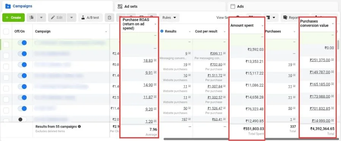Click the average ROAS value 7.96
341x141 pixels.
(153, 130)
